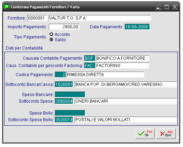The image size is (183, 147).
Task: Click the Fornitore code field 0000001
Action: coord(37,18)
